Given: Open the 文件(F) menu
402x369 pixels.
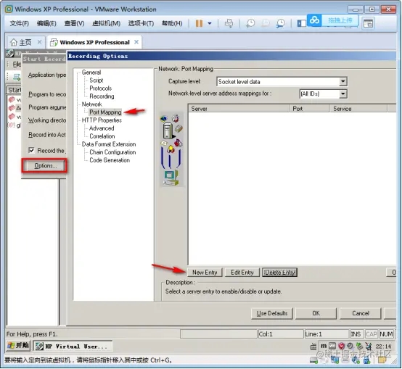Looking at the screenshot, I should [x=19, y=23].
